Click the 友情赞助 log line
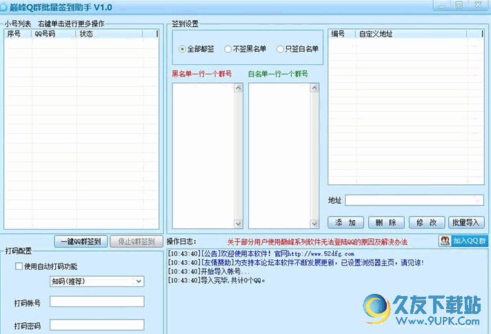The height and width of the screenshot is (334, 491). click(296, 262)
